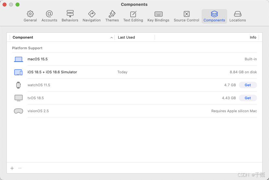
Task: Open the Locations drive icon
Action: click(238, 14)
